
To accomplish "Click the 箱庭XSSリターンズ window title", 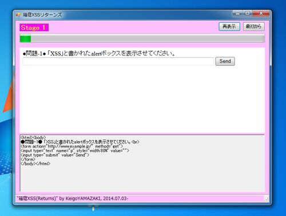I will [x=42, y=15].
